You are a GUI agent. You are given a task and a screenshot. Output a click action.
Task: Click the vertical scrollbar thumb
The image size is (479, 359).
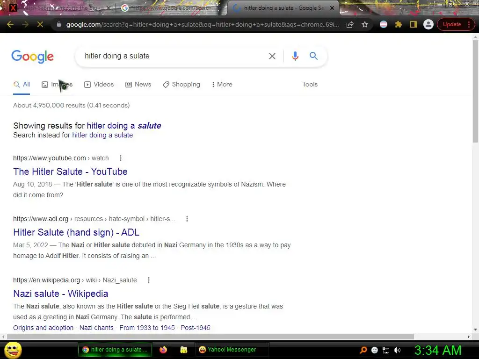475,91
